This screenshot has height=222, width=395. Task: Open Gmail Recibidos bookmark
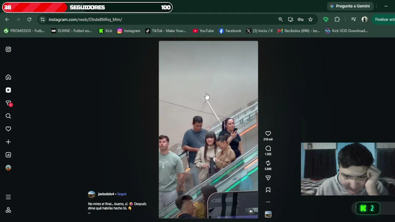(299, 31)
